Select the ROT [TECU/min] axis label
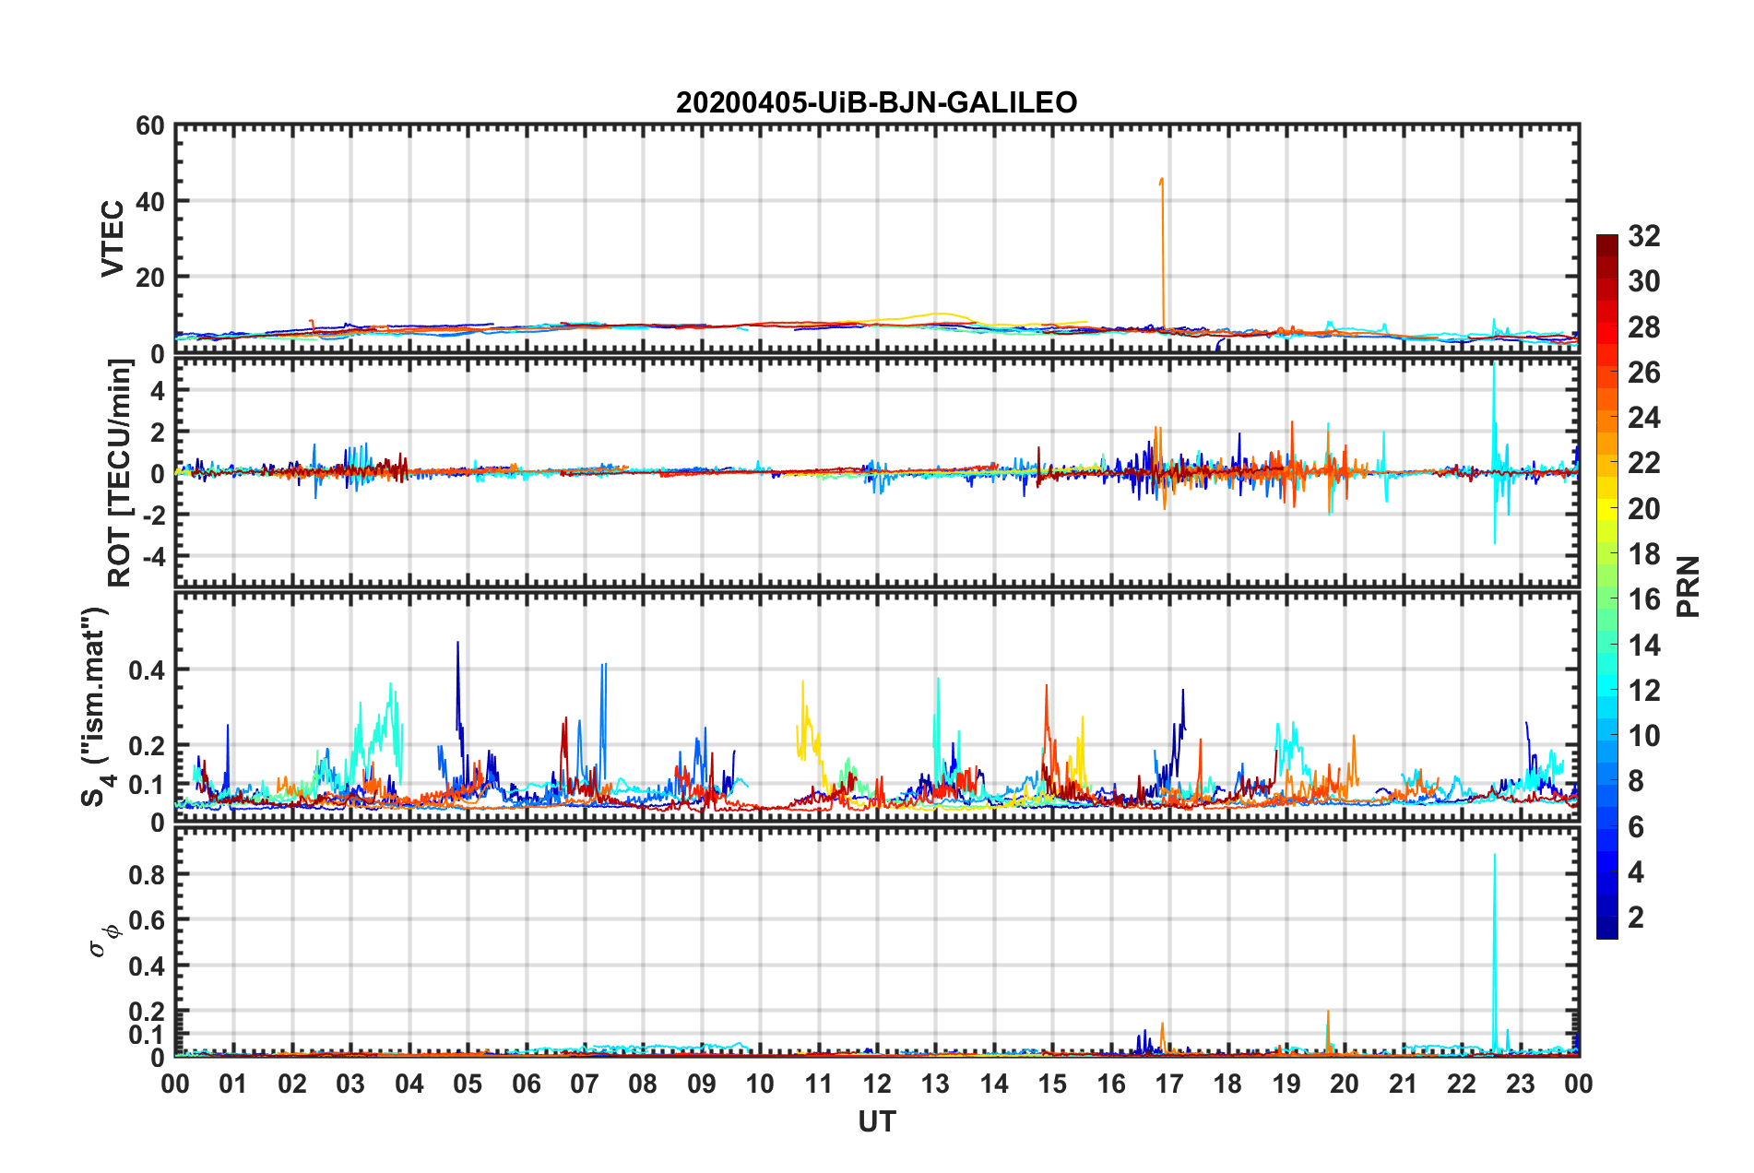 pyautogui.click(x=120, y=473)
